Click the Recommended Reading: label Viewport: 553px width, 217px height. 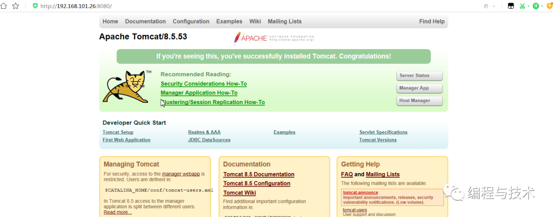click(x=196, y=74)
